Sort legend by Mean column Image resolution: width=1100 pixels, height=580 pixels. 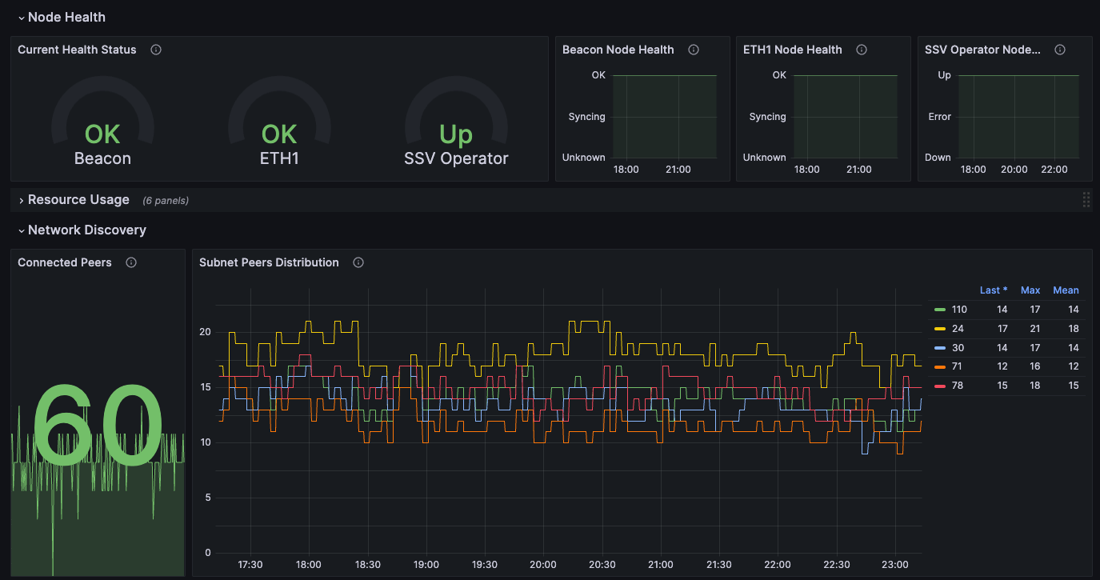tap(1066, 290)
